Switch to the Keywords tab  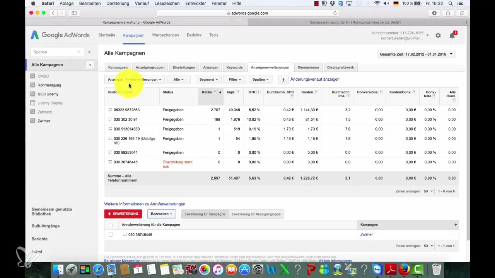point(234,67)
